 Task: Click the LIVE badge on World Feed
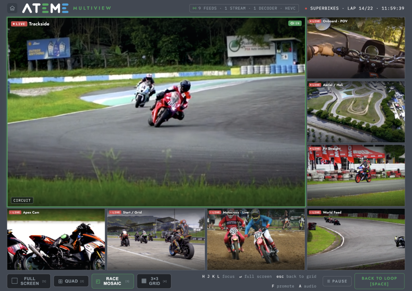(315, 212)
